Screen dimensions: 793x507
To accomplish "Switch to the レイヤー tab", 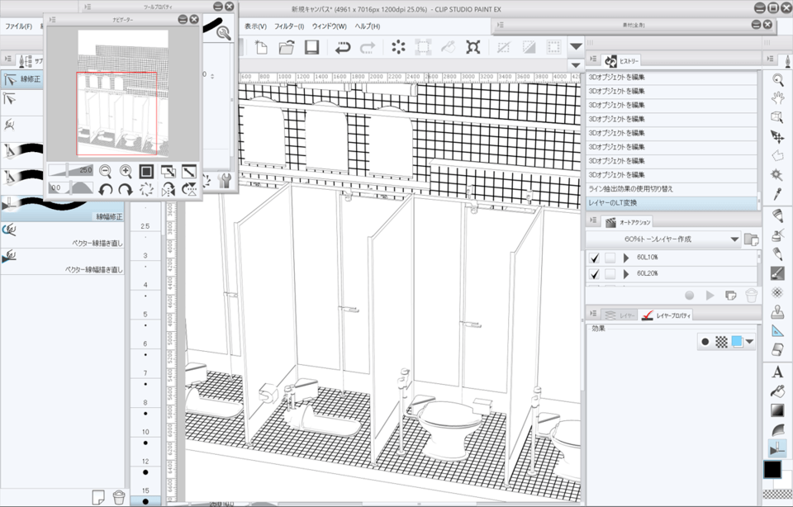I will pyautogui.click(x=620, y=315).
